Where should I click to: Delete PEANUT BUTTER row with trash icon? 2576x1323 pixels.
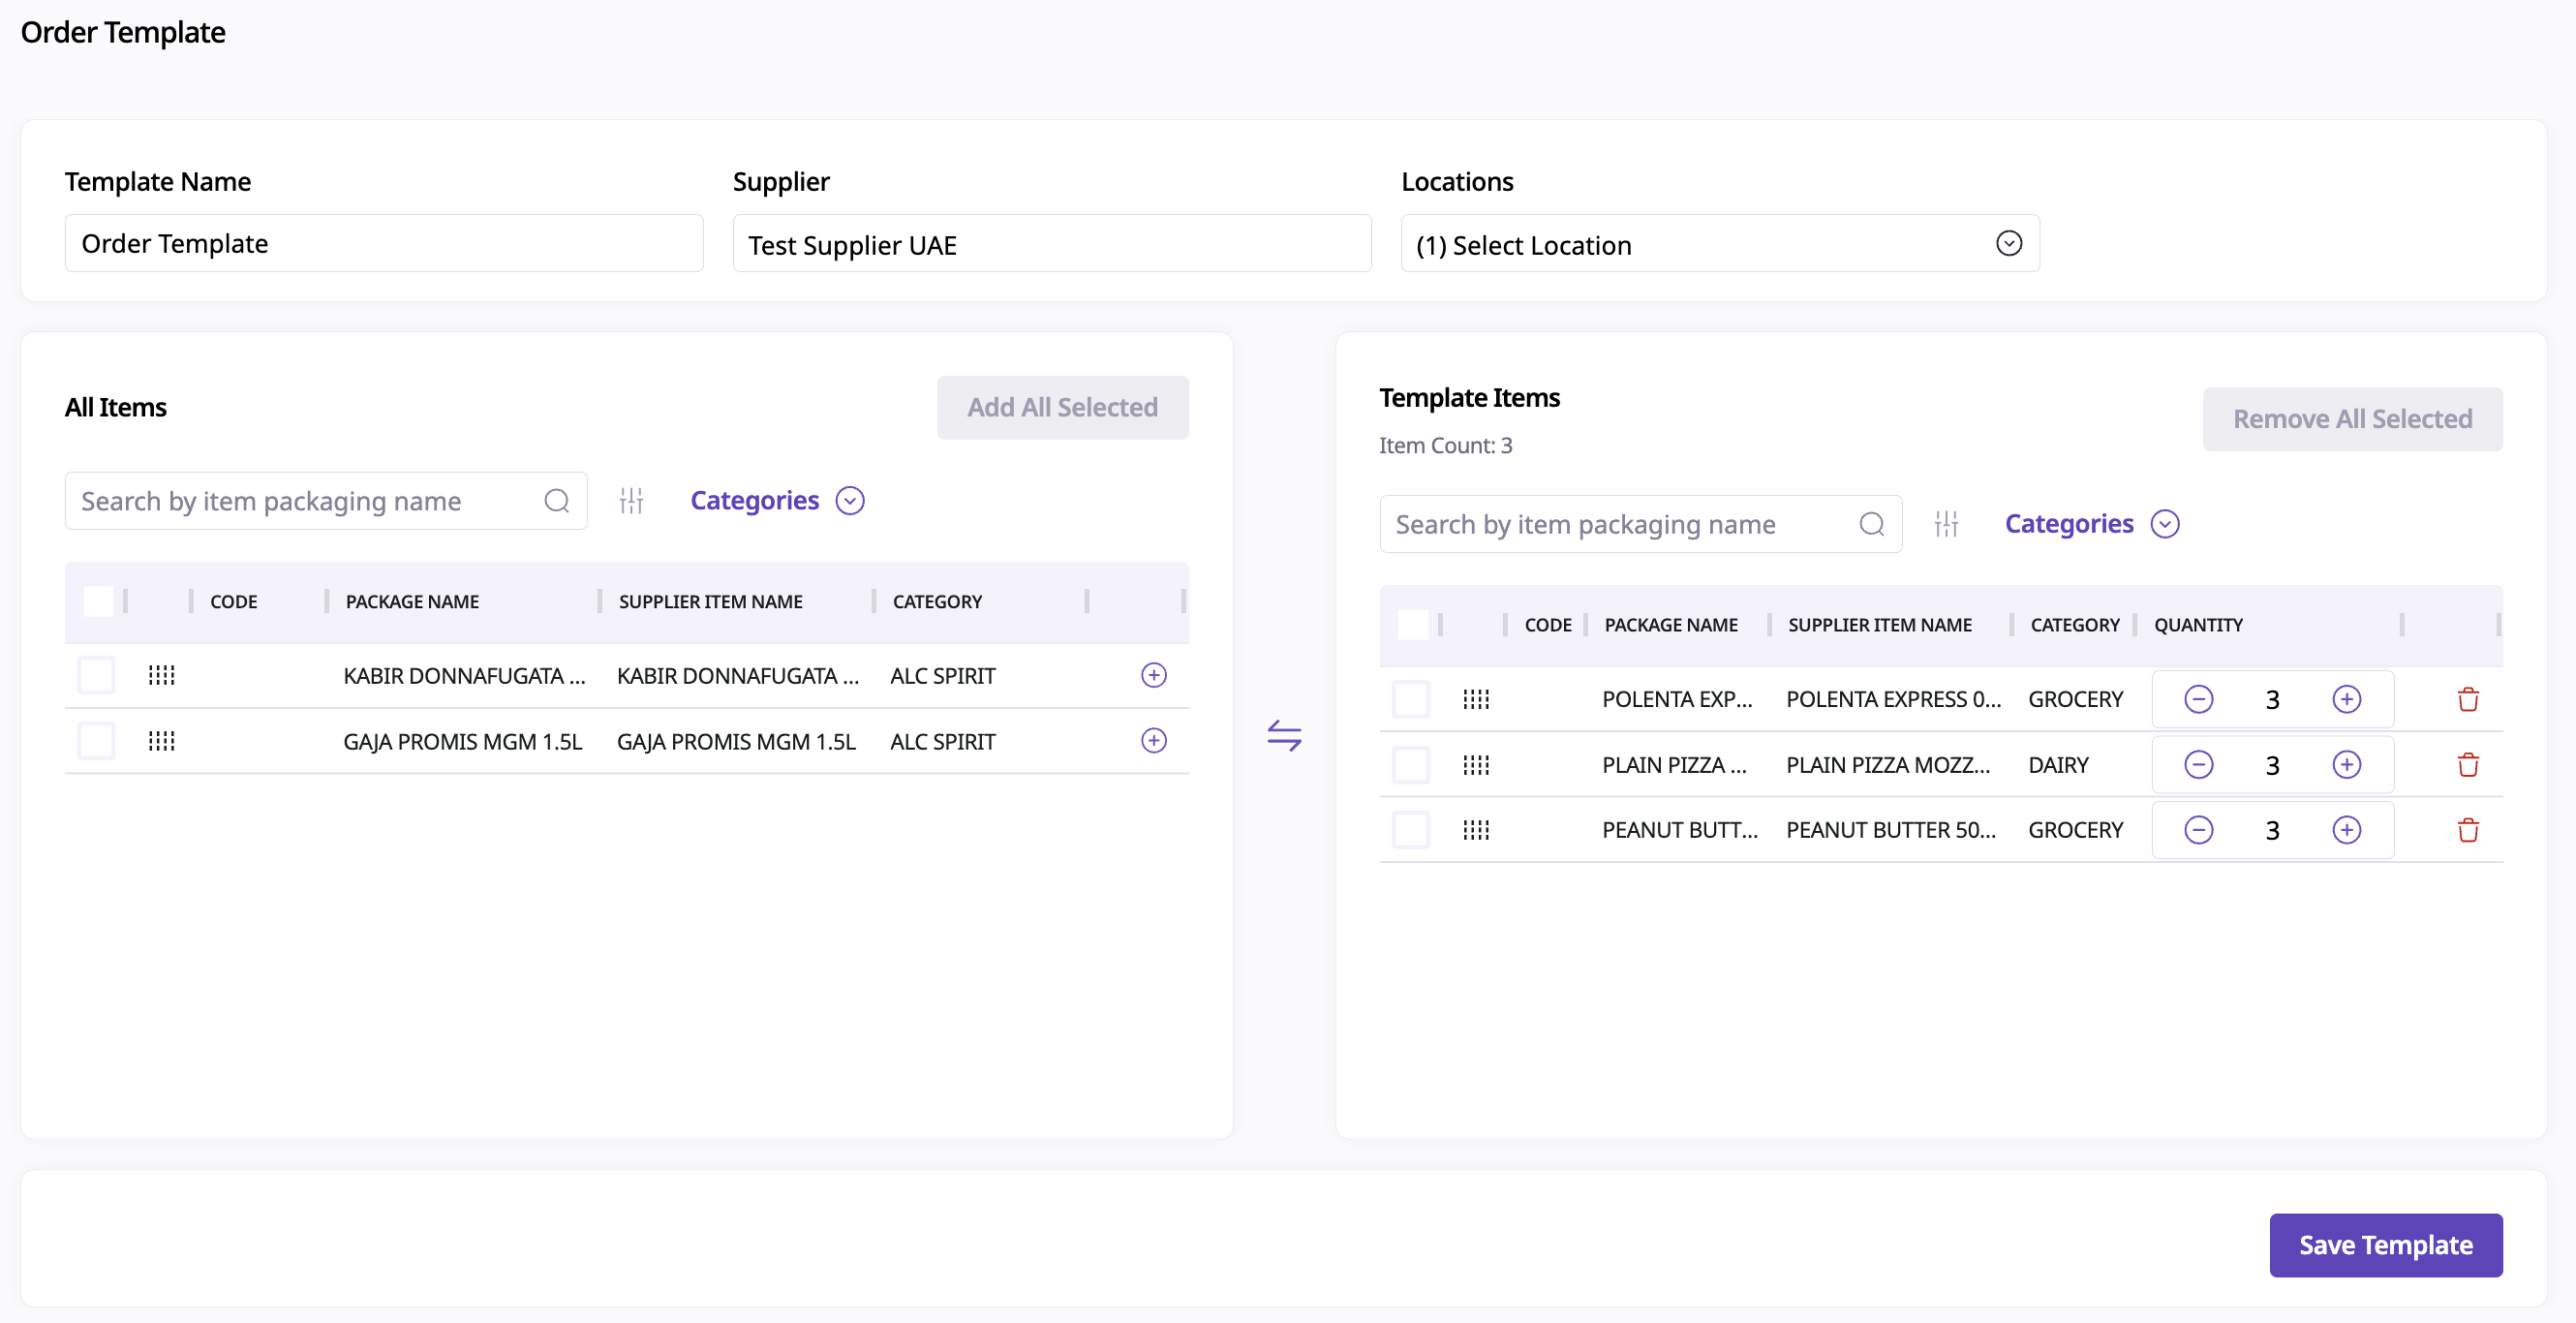(x=2467, y=830)
